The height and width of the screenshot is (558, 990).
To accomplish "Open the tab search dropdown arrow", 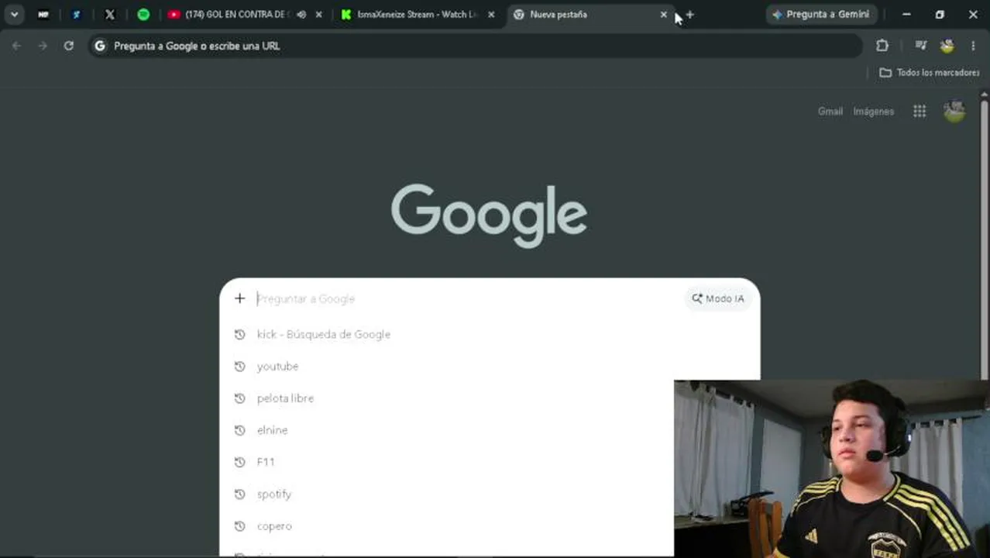I will 14,14.
